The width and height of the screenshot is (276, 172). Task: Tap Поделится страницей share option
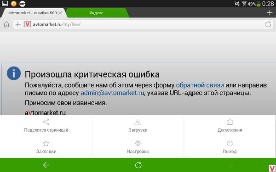46,126
